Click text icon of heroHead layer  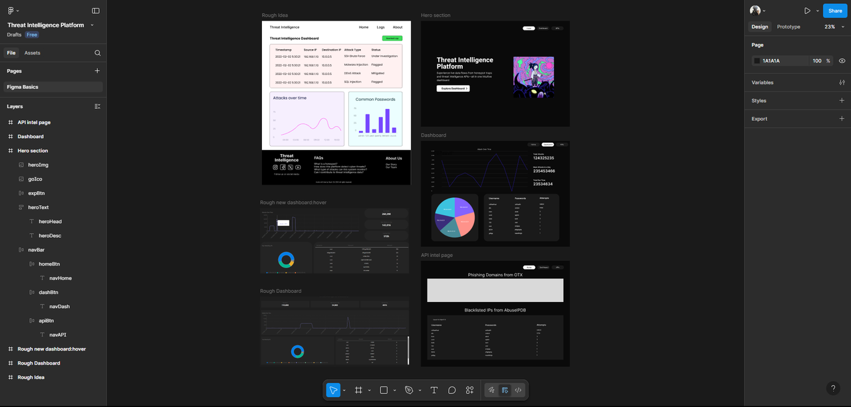[32, 222]
